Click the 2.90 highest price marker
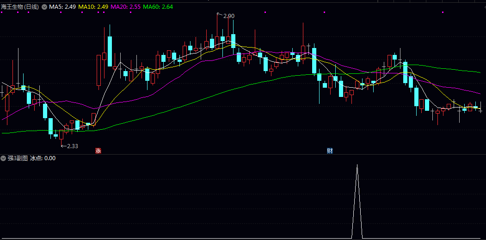Viewport: 486px width, 240px height. (x=229, y=16)
